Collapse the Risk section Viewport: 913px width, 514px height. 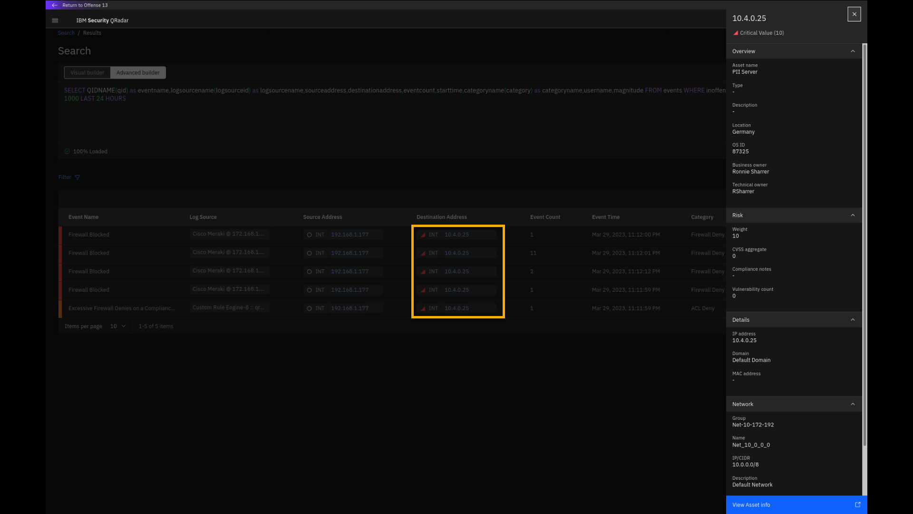tap(853, 215)
